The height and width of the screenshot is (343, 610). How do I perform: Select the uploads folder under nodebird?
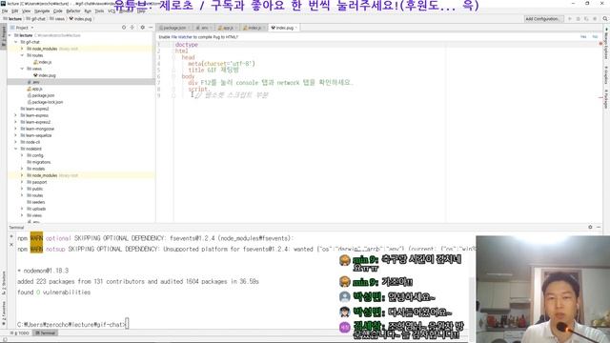pyautogui.click(x=36, y=209)
